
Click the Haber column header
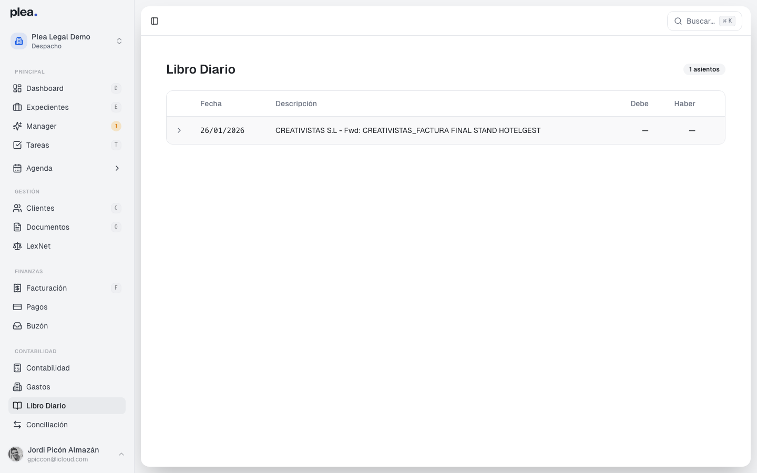coord(684,104)
